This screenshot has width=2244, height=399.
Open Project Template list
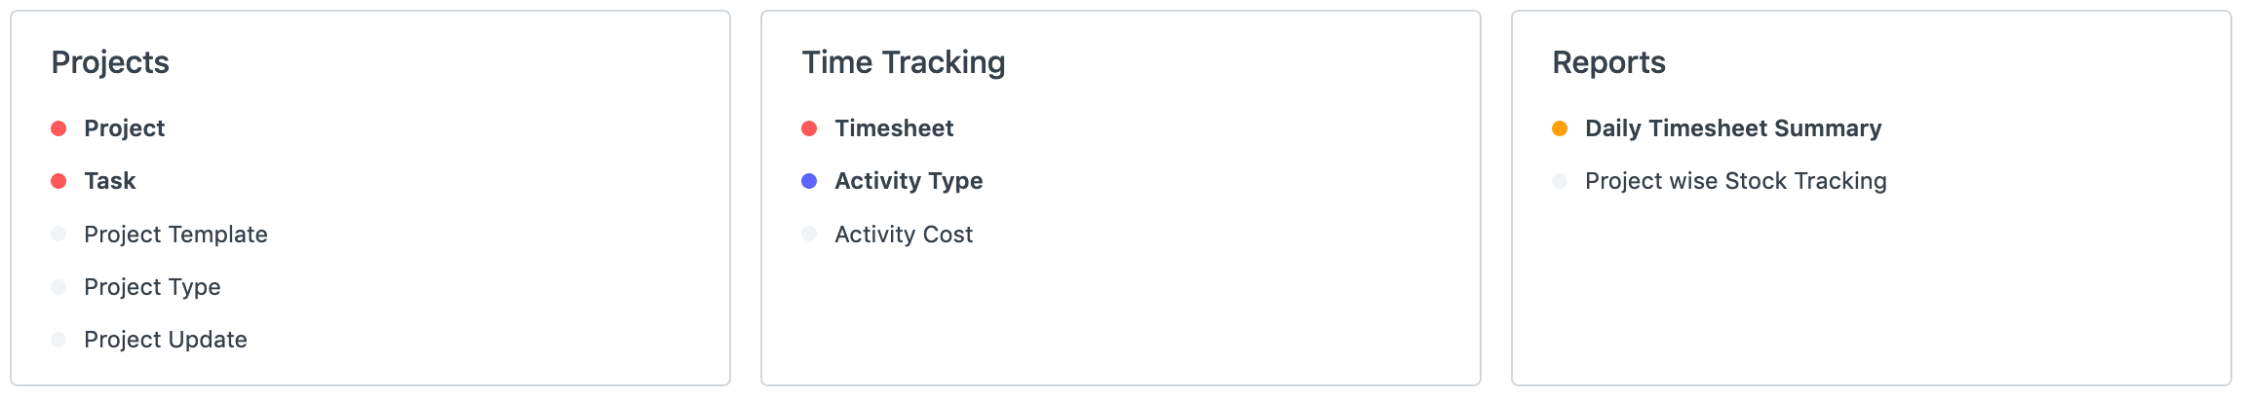175,235
